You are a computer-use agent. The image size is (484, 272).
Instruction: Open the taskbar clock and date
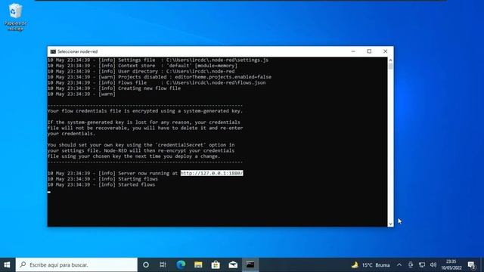point(451,265)
